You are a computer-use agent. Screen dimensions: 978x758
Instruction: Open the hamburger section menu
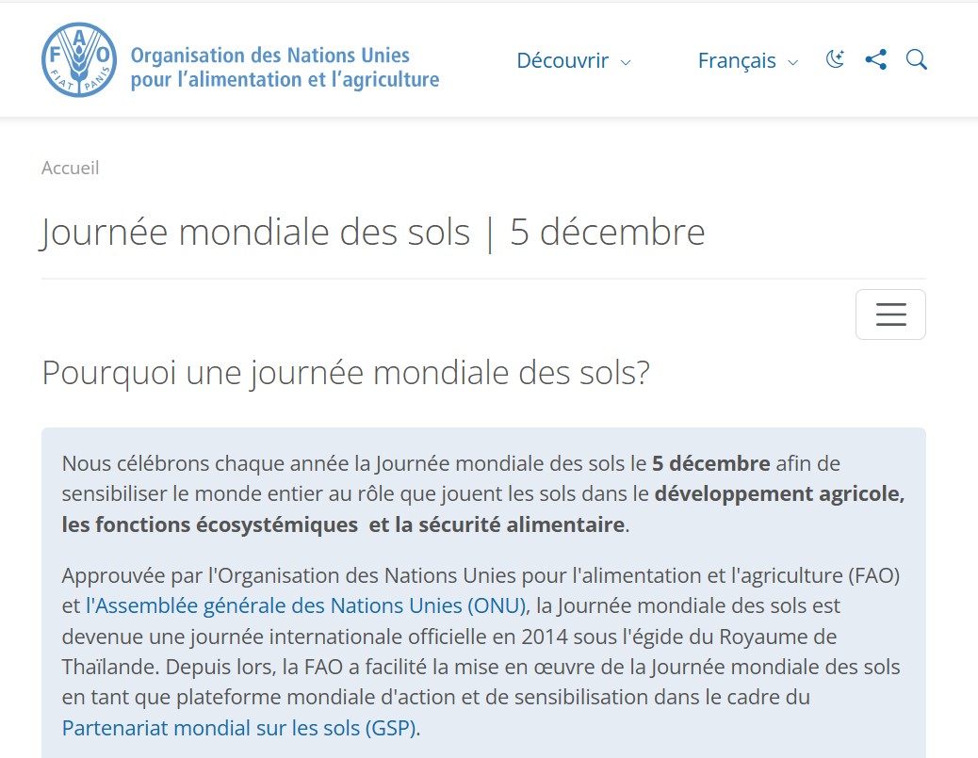coord(890,314)
